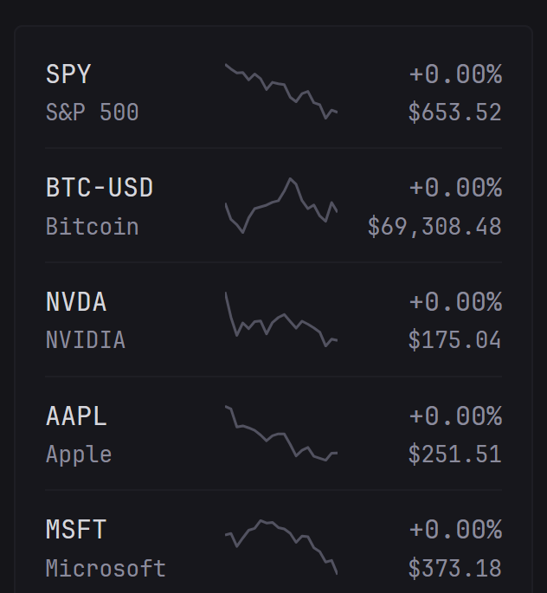The width and height of the screenshot is (547, 593).
Task: Click the Microsoft price $373.18
Action: click(454, 569)
